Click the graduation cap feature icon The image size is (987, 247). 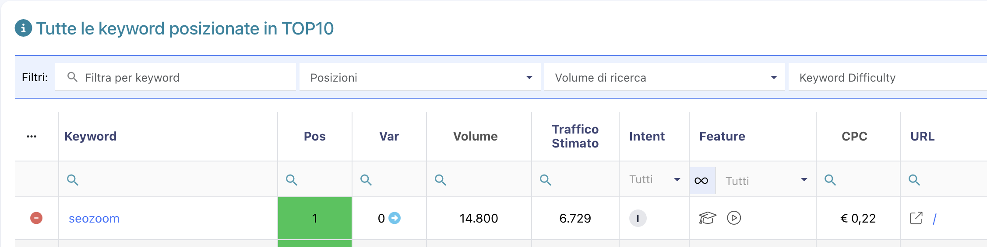pos(707,218)
